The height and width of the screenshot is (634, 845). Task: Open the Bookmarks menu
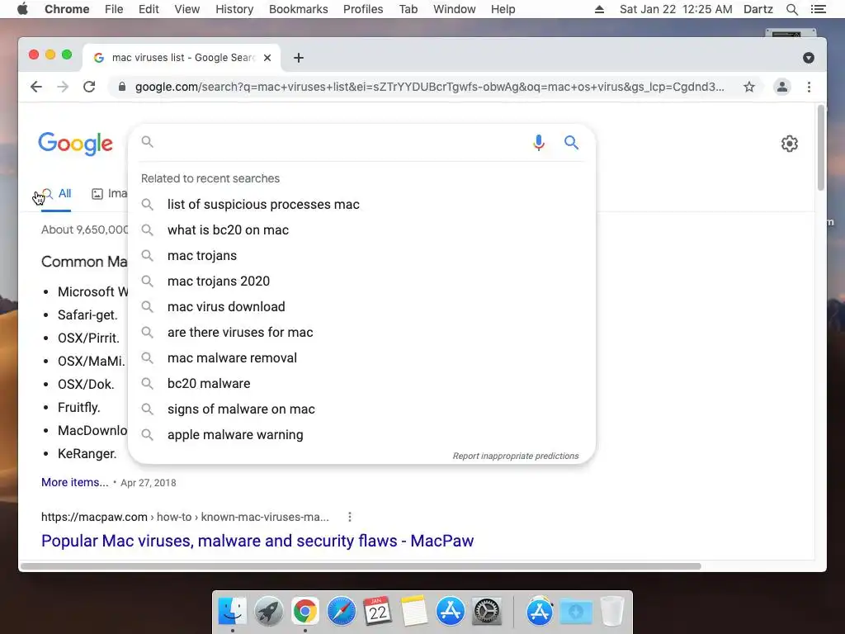[x=299, y=9]
